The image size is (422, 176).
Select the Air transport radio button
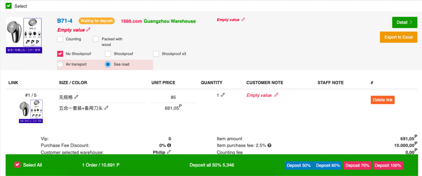tap(60, 64)
